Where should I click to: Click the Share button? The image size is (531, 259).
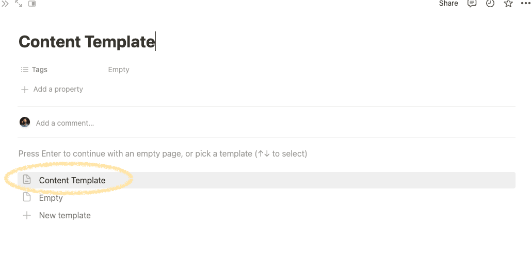tap(448, 4)
